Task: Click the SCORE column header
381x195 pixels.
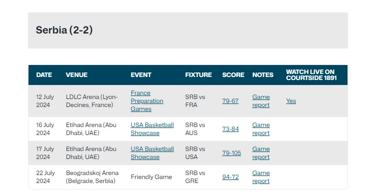Action: click(233, 75)
